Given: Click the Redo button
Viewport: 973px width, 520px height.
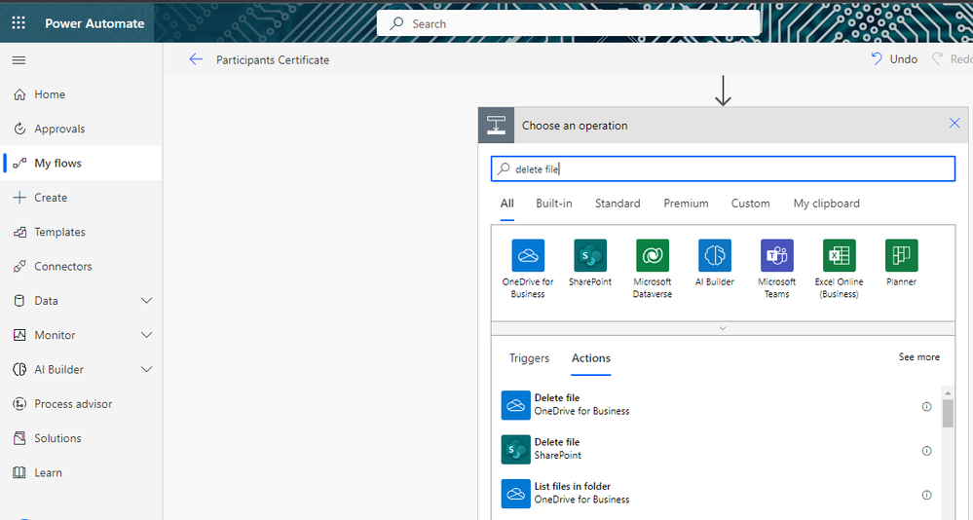Looking at the screenshot, I should click(954, 59).
